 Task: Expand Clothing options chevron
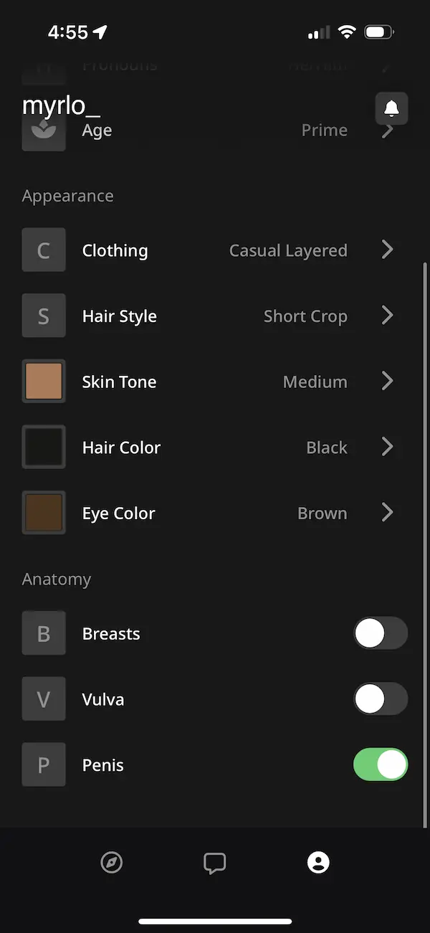387,250
